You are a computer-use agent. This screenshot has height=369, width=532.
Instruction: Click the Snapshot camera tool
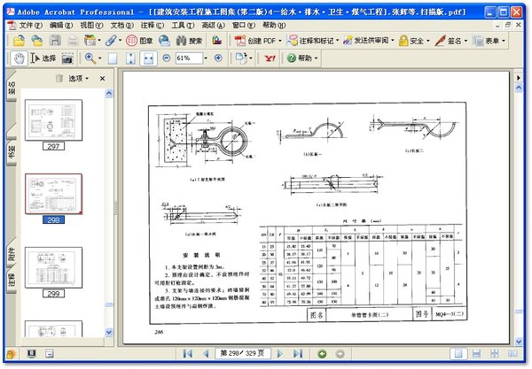(x=67, y=58)
